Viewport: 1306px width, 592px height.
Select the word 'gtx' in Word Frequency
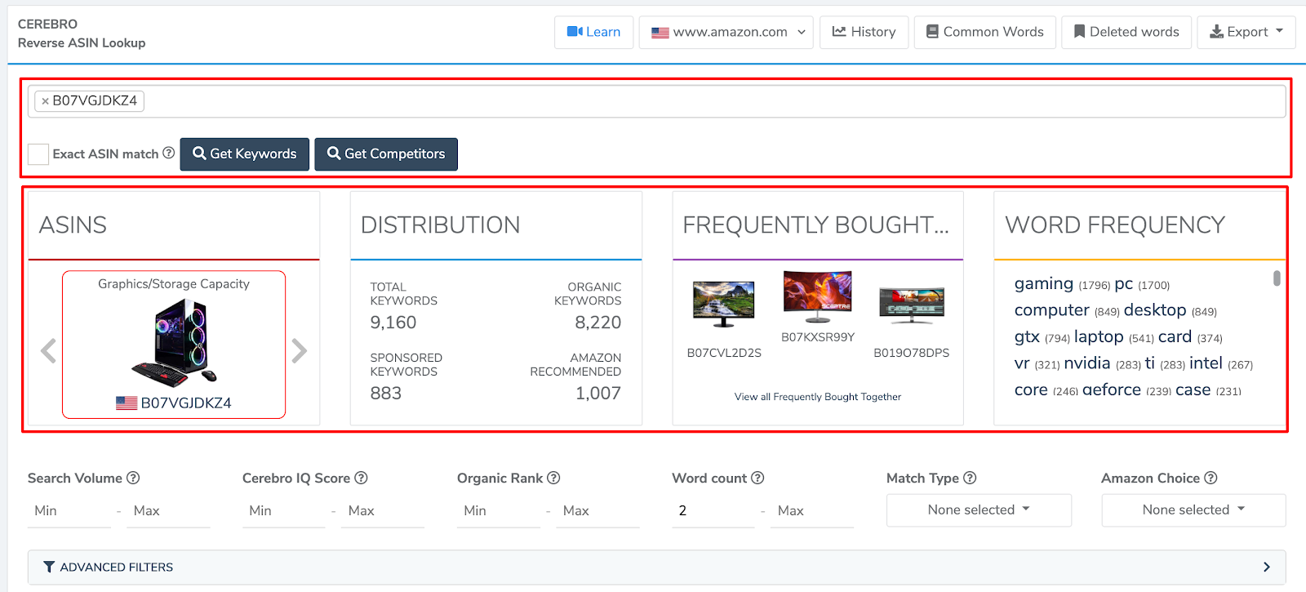(x=1027, y=337)
